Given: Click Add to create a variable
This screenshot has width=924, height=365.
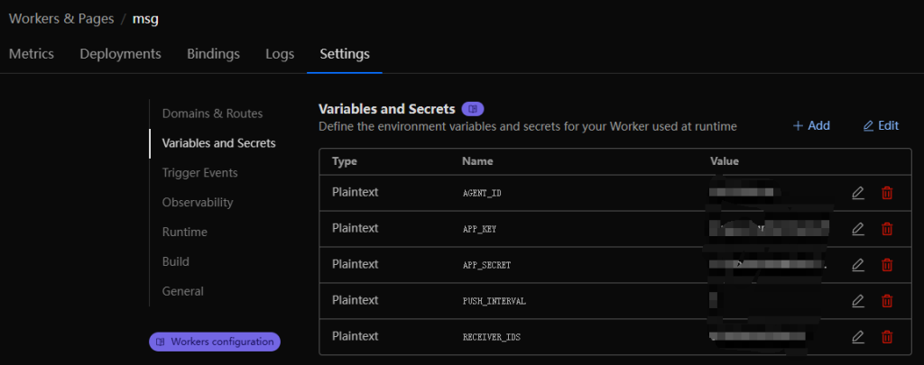Looking at the screenshot, I should pos(811,126).
